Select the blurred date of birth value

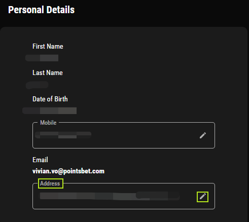tap(49, 110)
